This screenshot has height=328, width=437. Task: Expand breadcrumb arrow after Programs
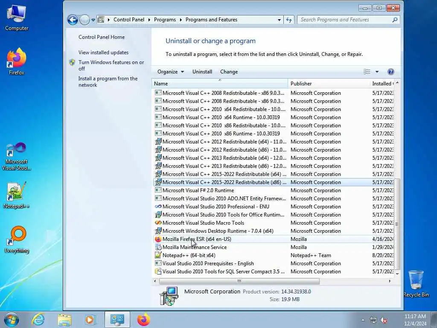tap(181, 20)
